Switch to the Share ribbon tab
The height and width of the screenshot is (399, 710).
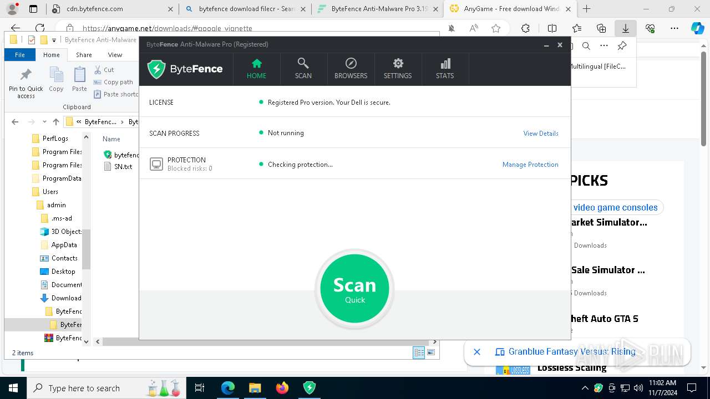84,55
